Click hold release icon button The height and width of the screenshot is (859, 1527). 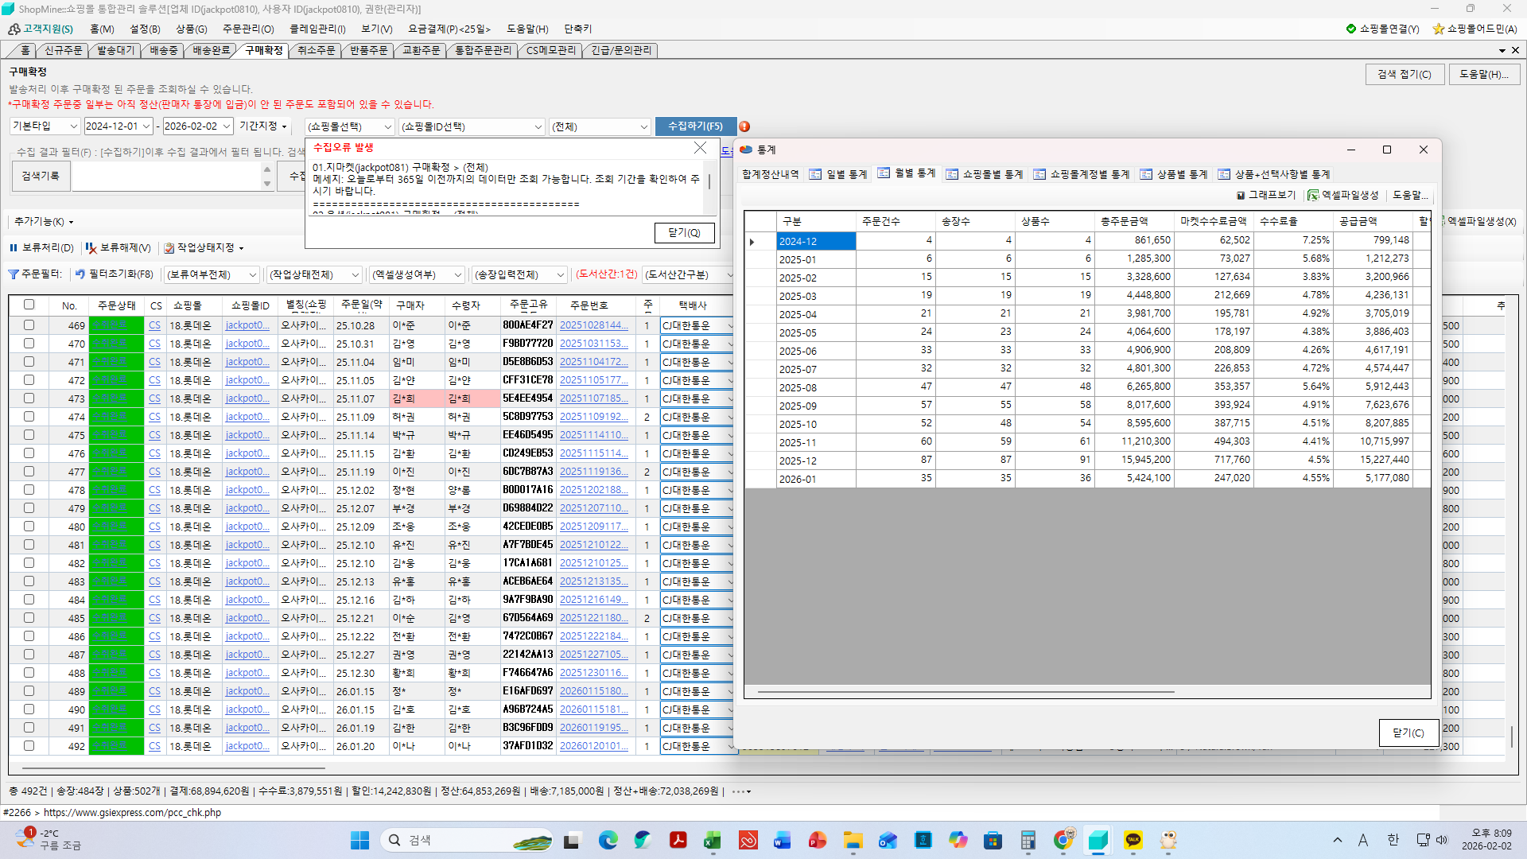(x=91, y=248)
